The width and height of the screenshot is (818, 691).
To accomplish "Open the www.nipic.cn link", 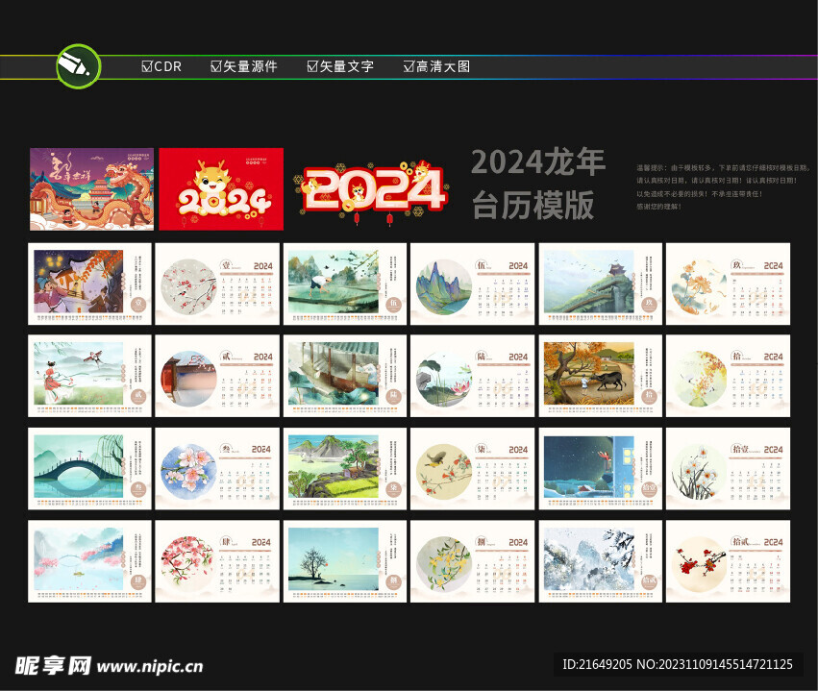I will tap(151, 665).
